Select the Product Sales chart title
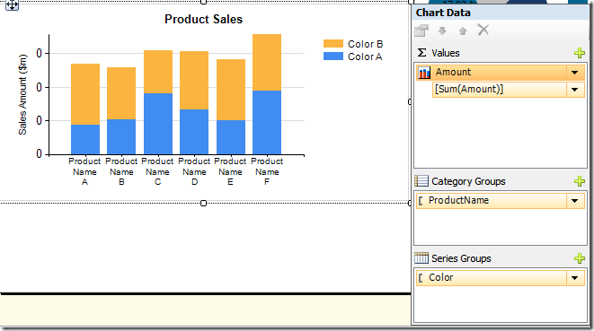Screen dimensions: 594x331 (x=203, y=19)
